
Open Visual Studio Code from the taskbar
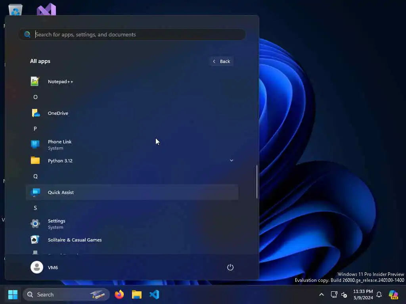coord(154,294)
